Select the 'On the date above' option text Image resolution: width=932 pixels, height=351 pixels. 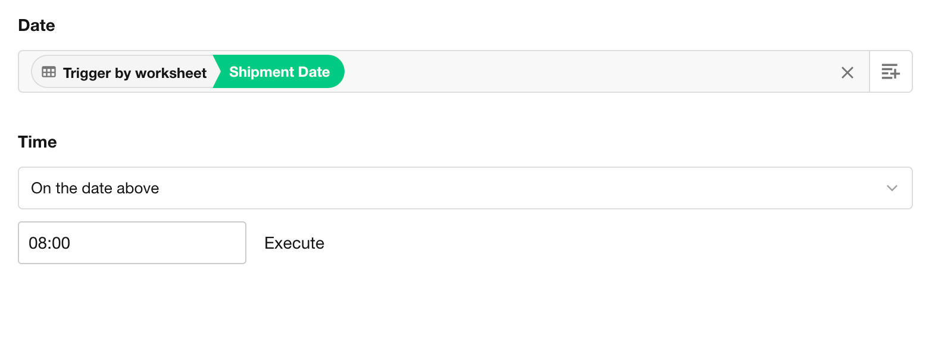[95, 188]
